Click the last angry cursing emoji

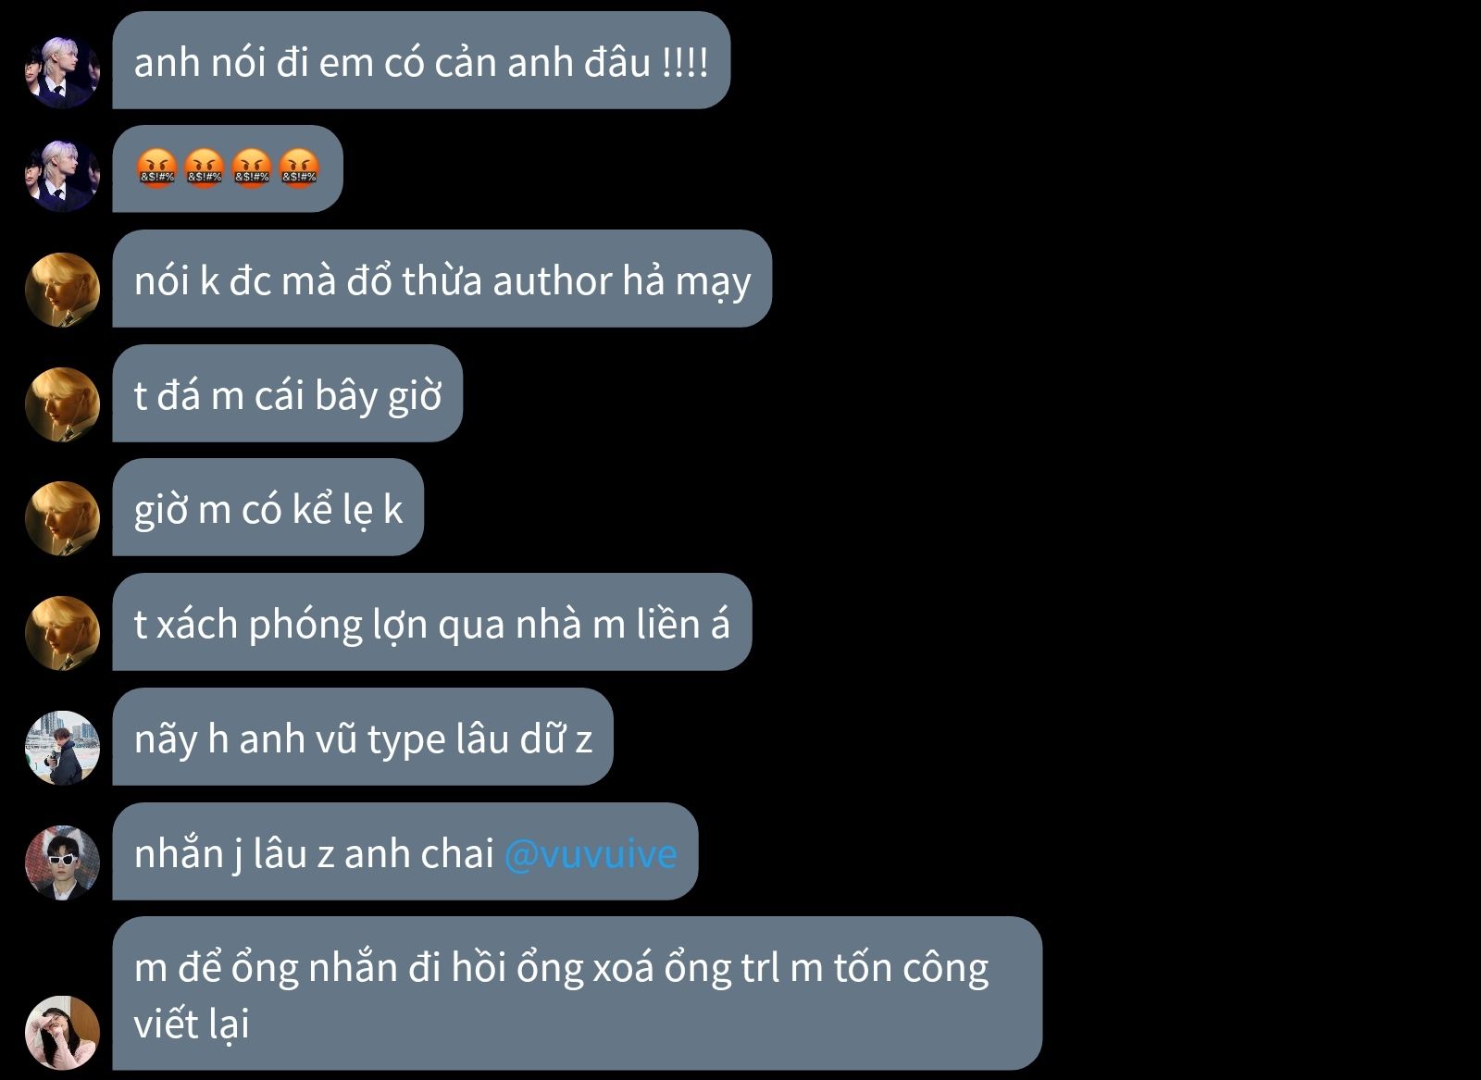point(299,168)
